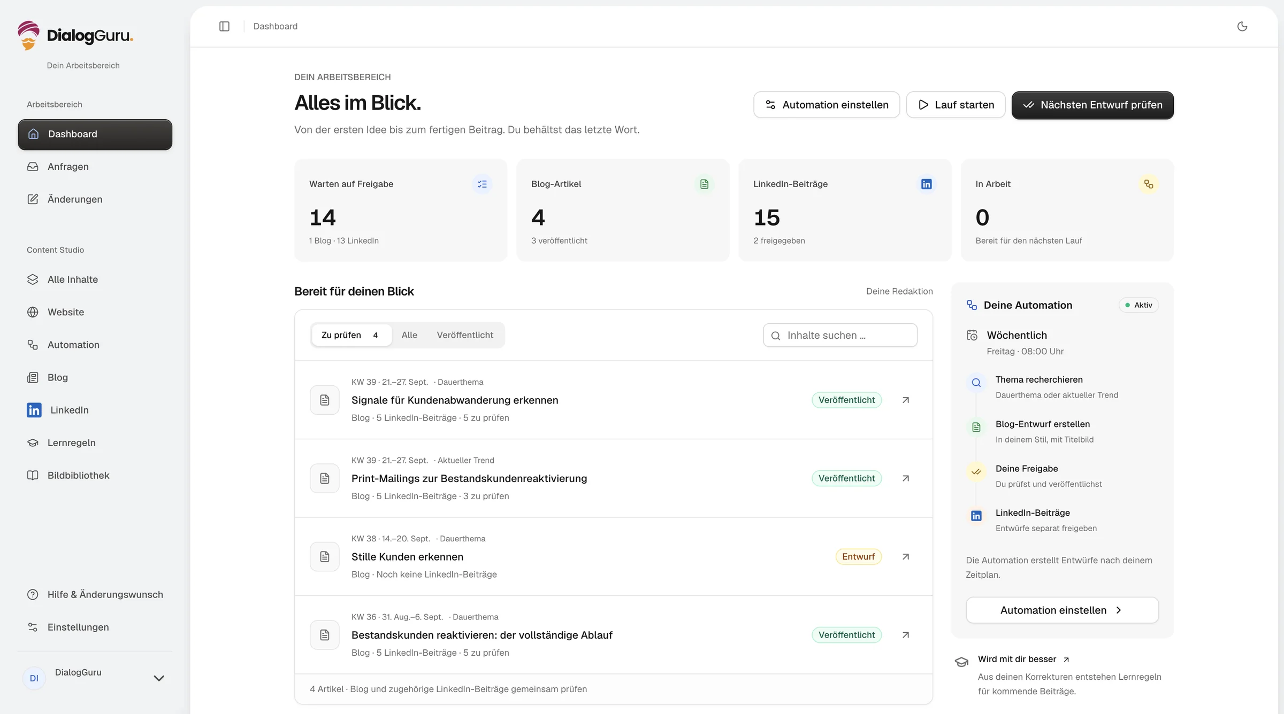Open arrow for Print-Mailings zur Bestandskundenreaktivierung

pyautogui.click(x=906, y=478)
